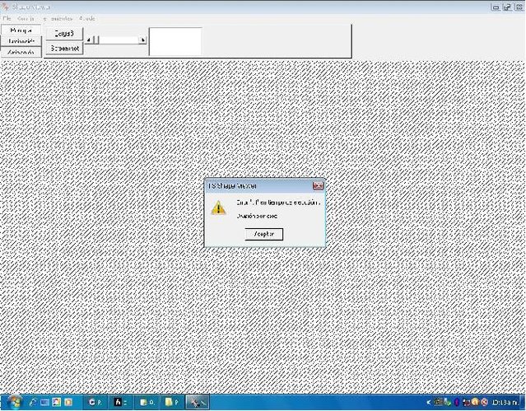This screenshot has height=411, width=526.
Task: Open the Ayuda menu in the menu bar
Action: click(x=87, y=17)
